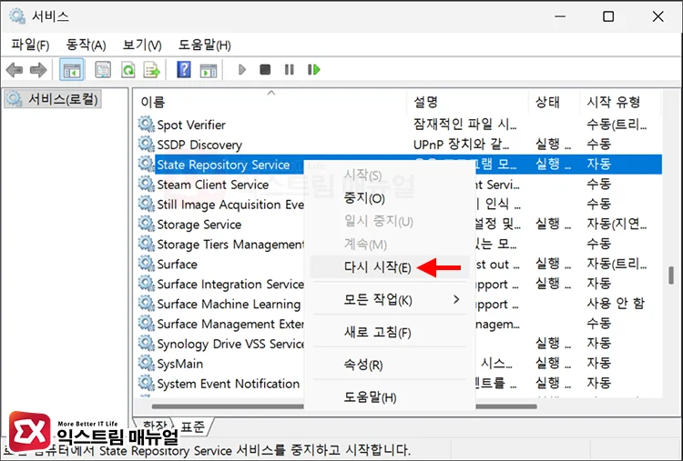The width and height of the screenshot is (683, 461).
Task: Open the 파일(F) menu
Action: coord(30,45)
